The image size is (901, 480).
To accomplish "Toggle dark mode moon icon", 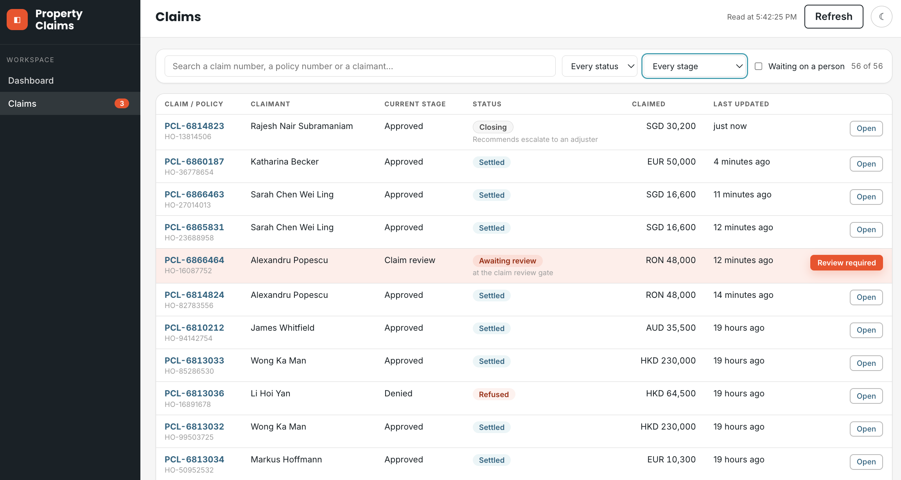I will pyautogui.click(x=881, y=16).
